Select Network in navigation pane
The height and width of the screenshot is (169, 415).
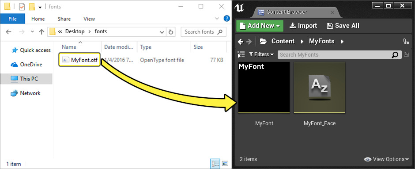[x=26, y=93]
